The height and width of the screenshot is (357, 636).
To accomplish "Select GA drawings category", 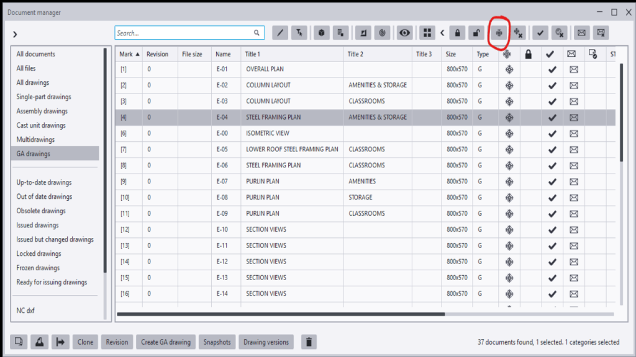I will click(34, 154).
